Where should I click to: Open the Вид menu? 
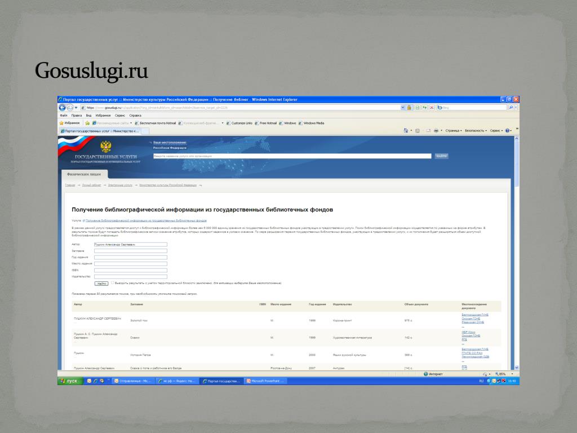coord(88,116)
